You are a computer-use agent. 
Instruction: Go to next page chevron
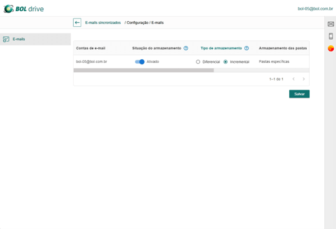[x=303, y=79]
